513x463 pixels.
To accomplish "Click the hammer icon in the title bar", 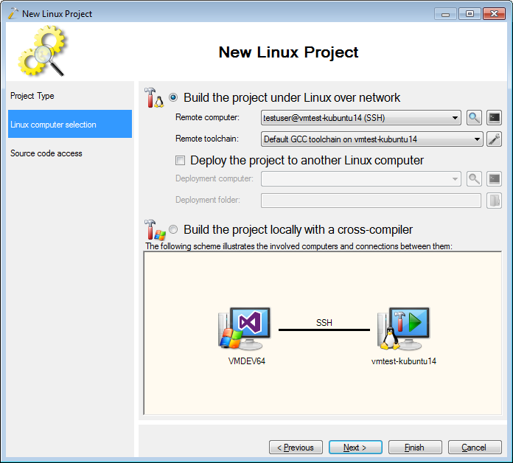I will (x=13, y=13).
